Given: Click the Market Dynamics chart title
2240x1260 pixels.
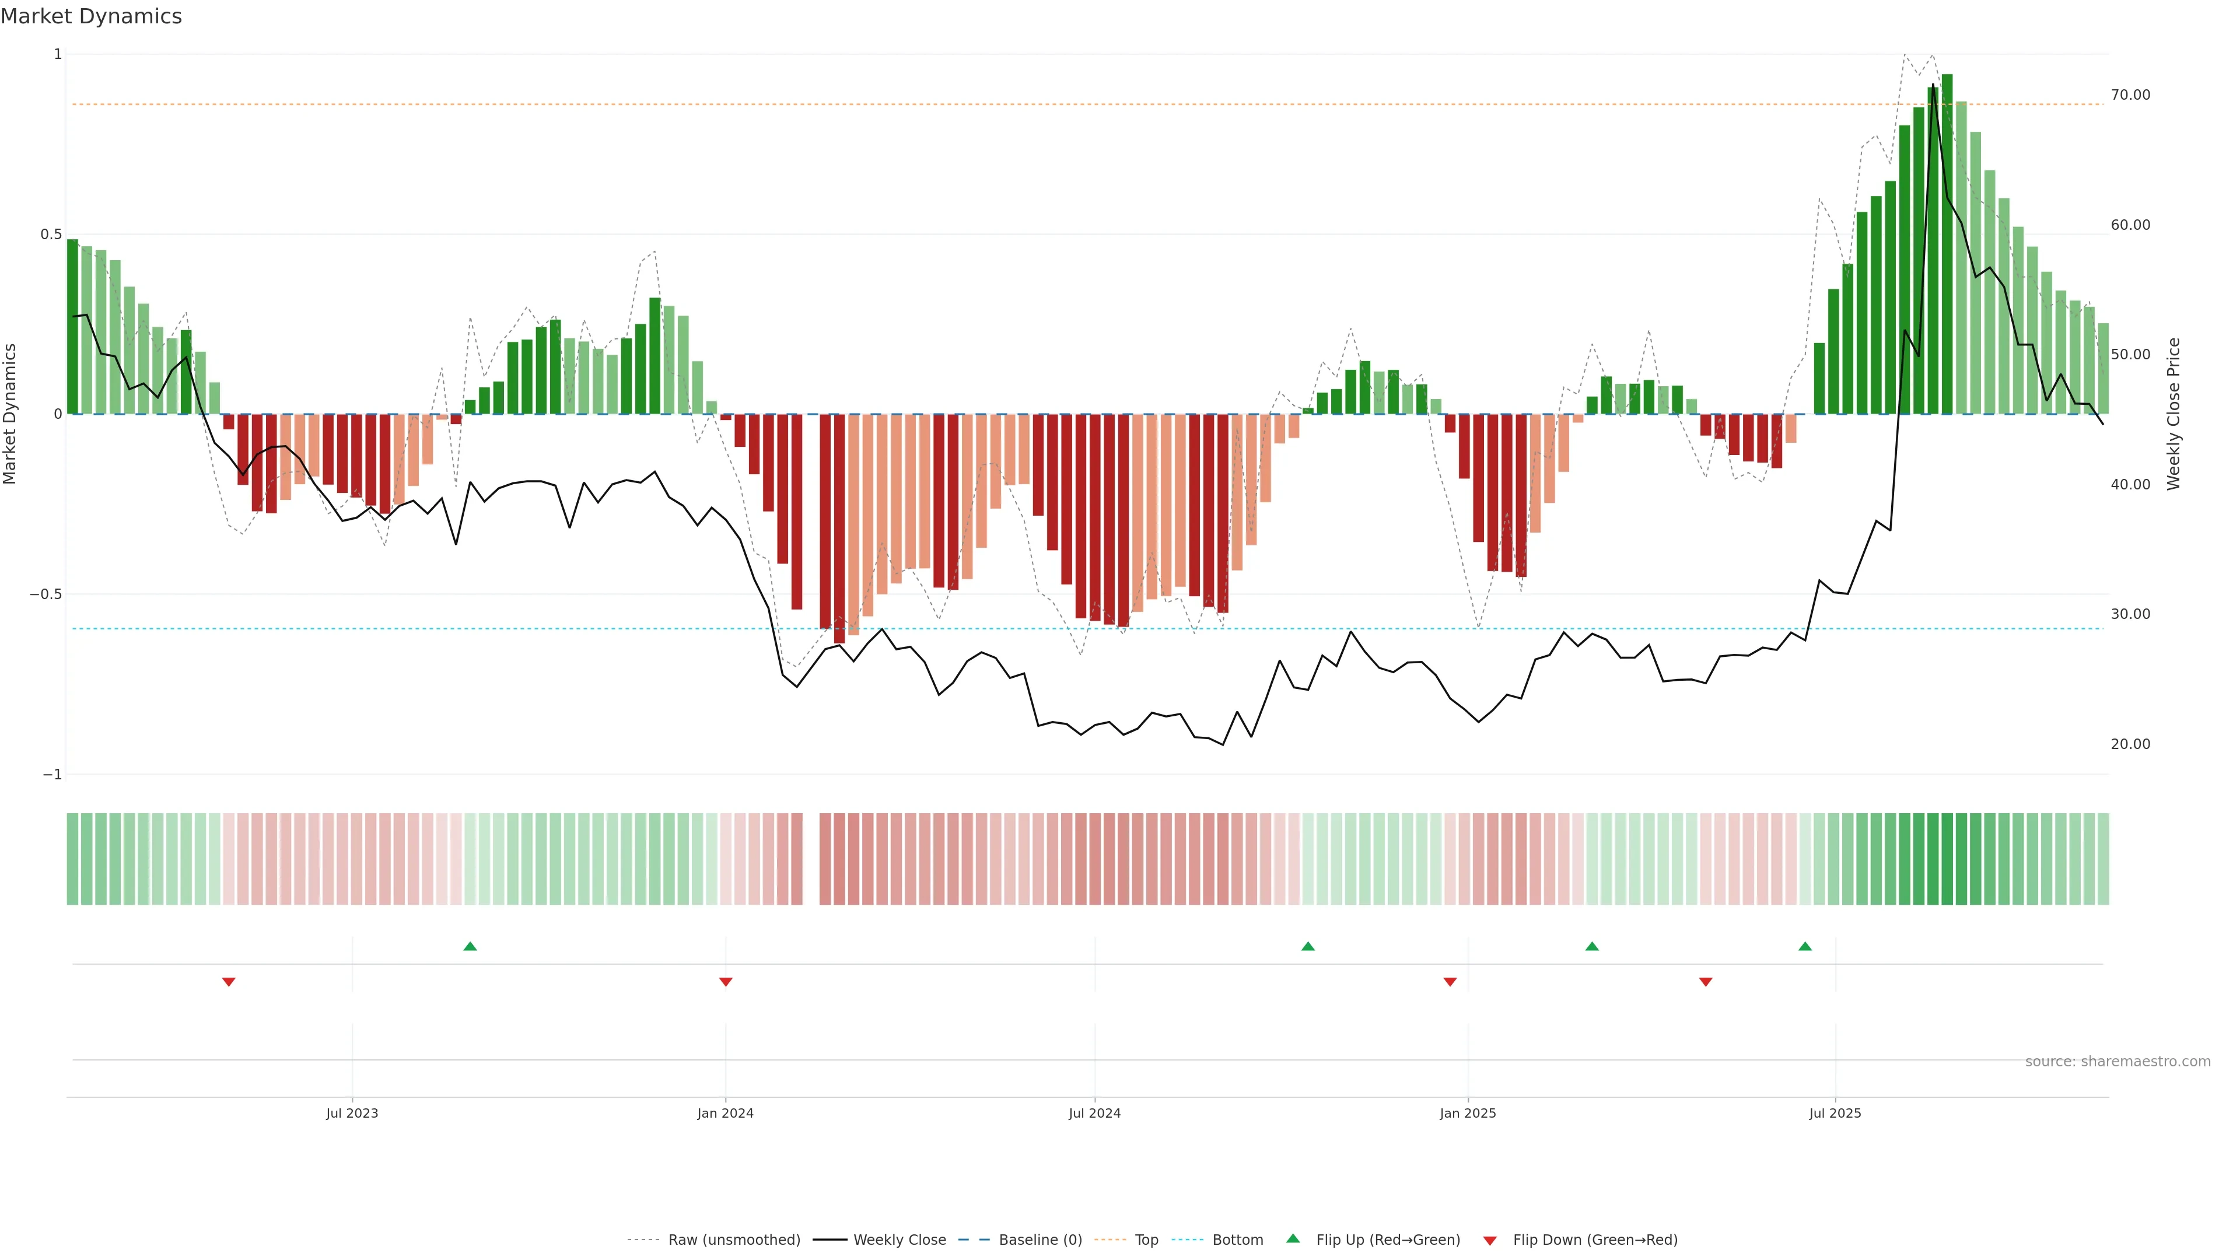Looking at the screenshot, I should pyautogui.click(x=92, y=16).
